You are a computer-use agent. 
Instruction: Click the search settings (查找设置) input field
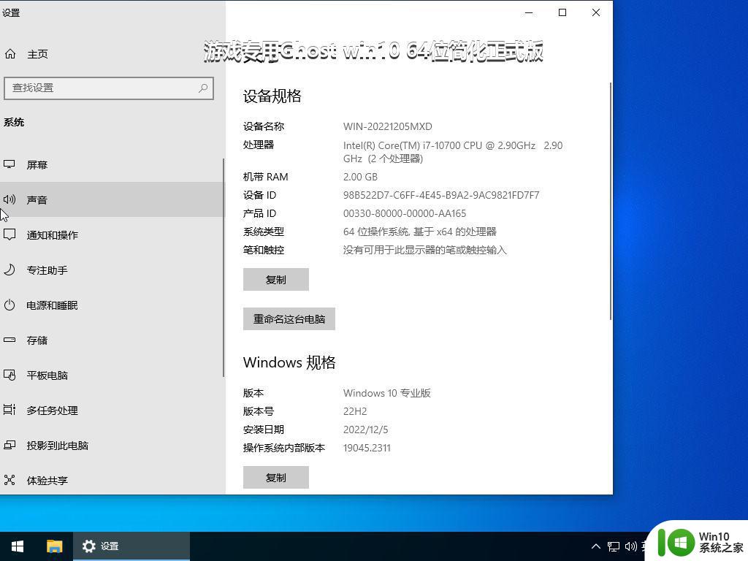coord(102,88)
